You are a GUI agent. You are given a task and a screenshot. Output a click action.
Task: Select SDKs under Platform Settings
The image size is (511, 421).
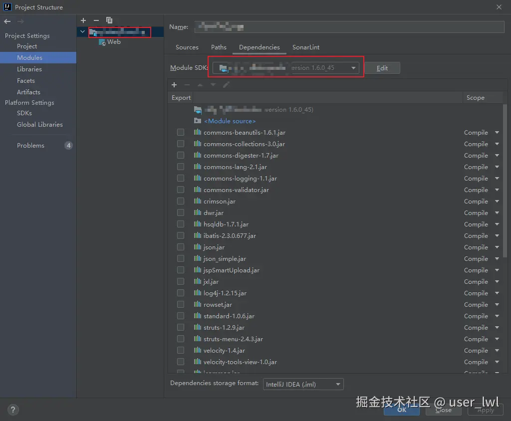[x=24, y=113]
